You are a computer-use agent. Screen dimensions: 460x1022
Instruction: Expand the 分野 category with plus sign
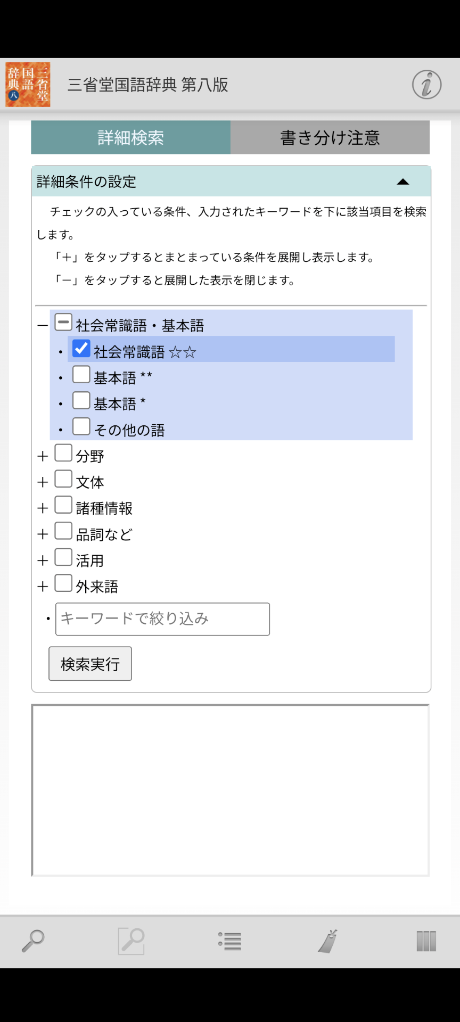[x=43, y=456]
